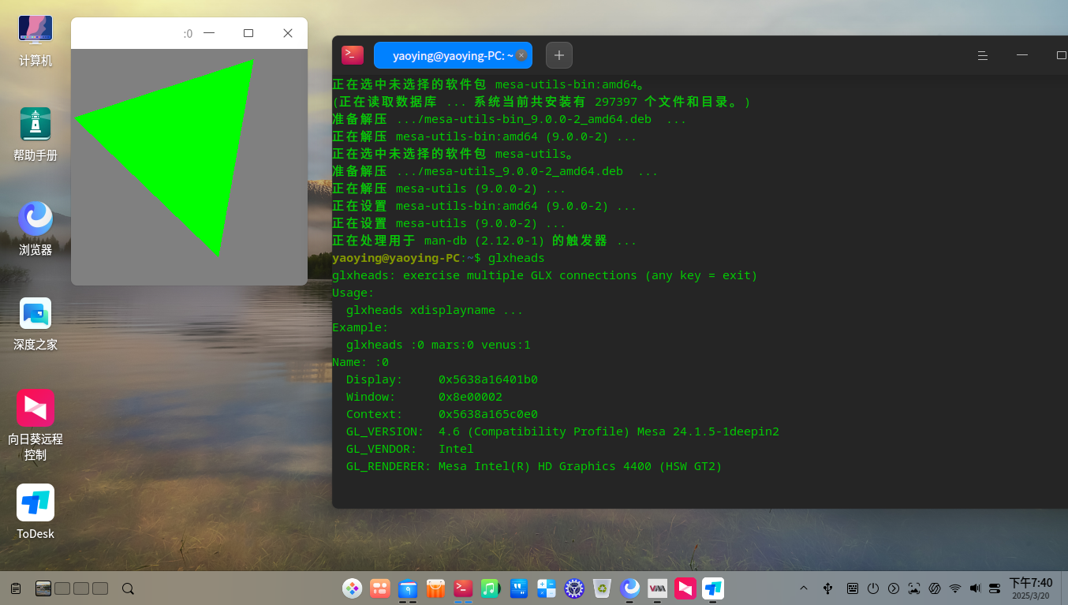Image resolution: width=1068 pixels, height=605 pixels.
Task: Expand the hidden system tray icons
Action: 804,588
